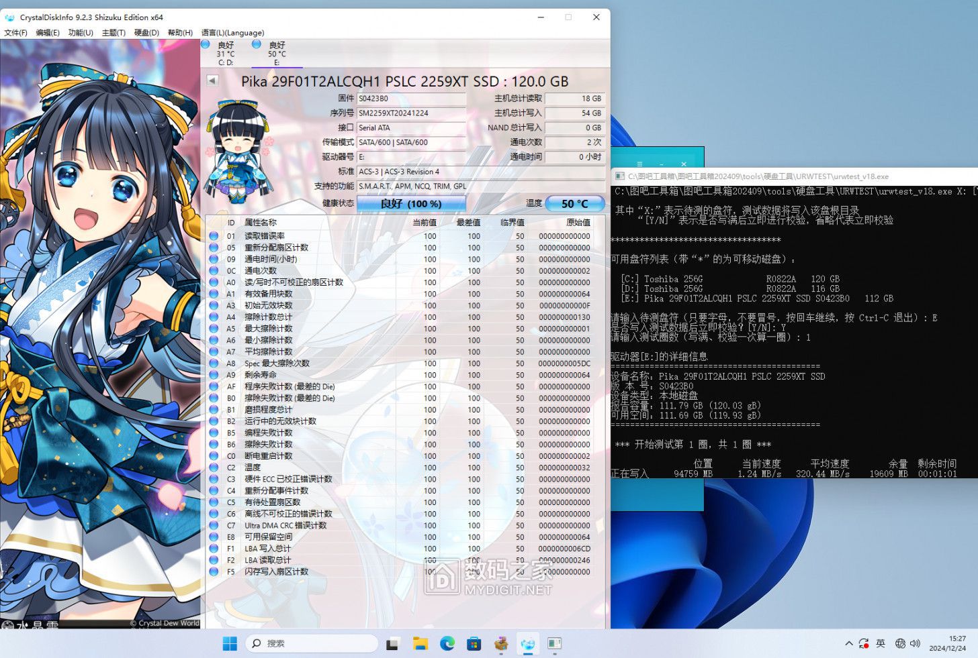Screen dimensions: 978x658
Task: Click the 通电次数 value 2 次 in disk info
Action: click(575, 142)
